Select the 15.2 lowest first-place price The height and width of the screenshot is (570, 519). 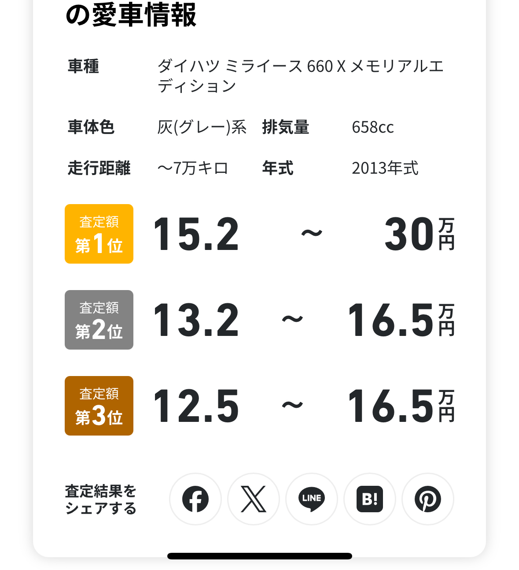196,234
